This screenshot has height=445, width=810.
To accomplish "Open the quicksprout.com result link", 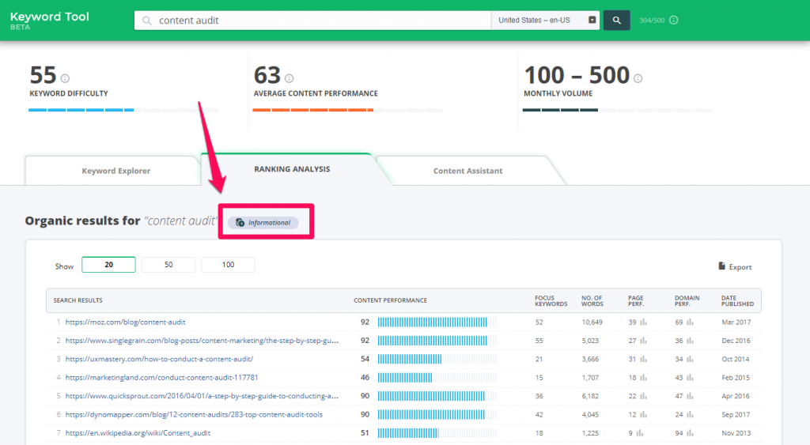I will point(202,396).
